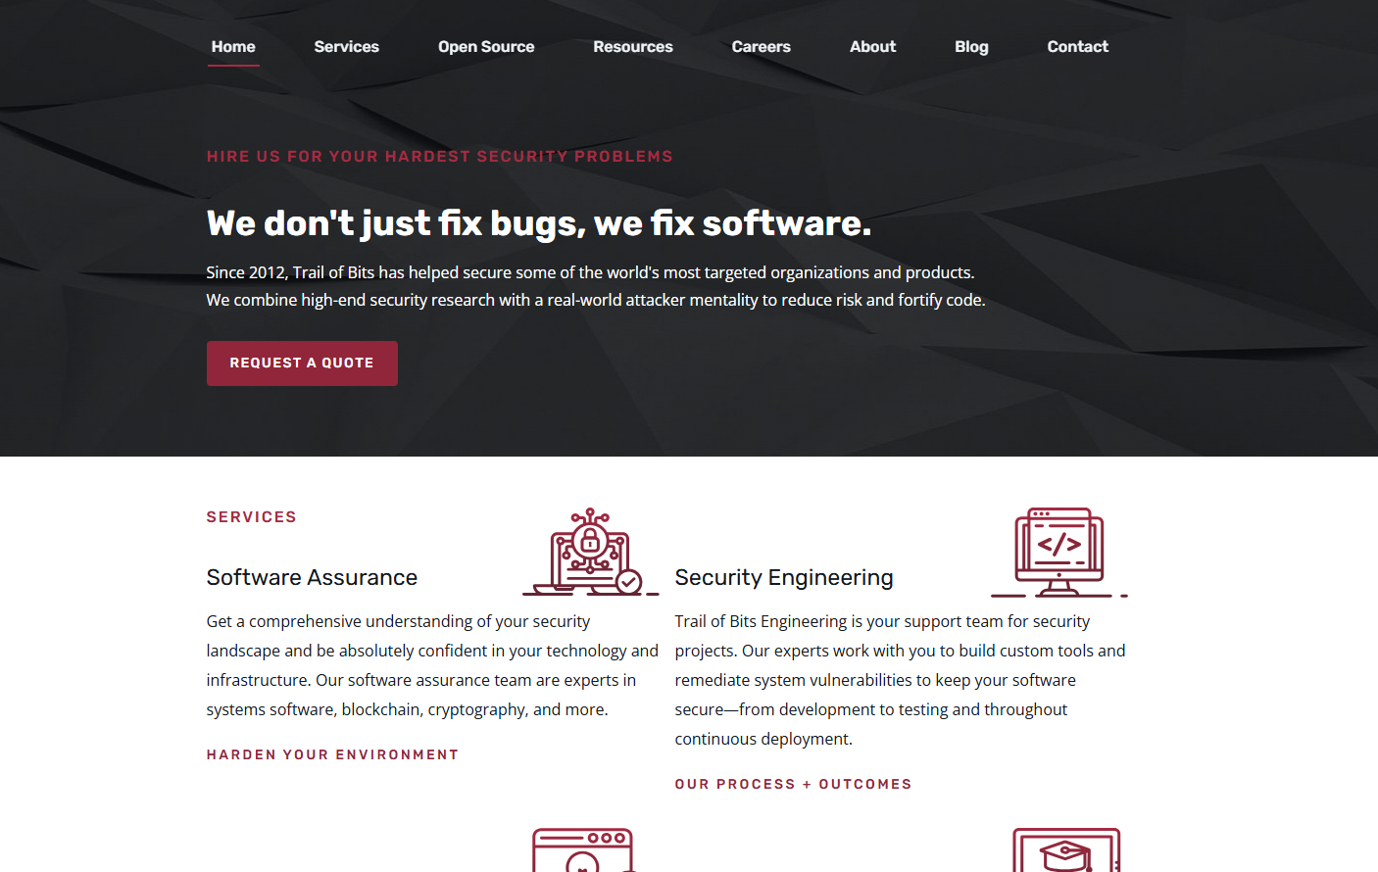This screenshot has height=872, width=1378.
Task: Click the hero headline about fixing software
Action: pyautogui.click(x=539, y=223)
